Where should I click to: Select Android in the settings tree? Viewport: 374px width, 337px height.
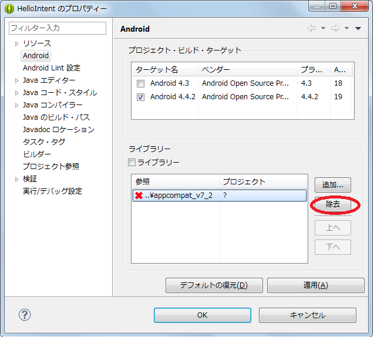coord(36,56)
